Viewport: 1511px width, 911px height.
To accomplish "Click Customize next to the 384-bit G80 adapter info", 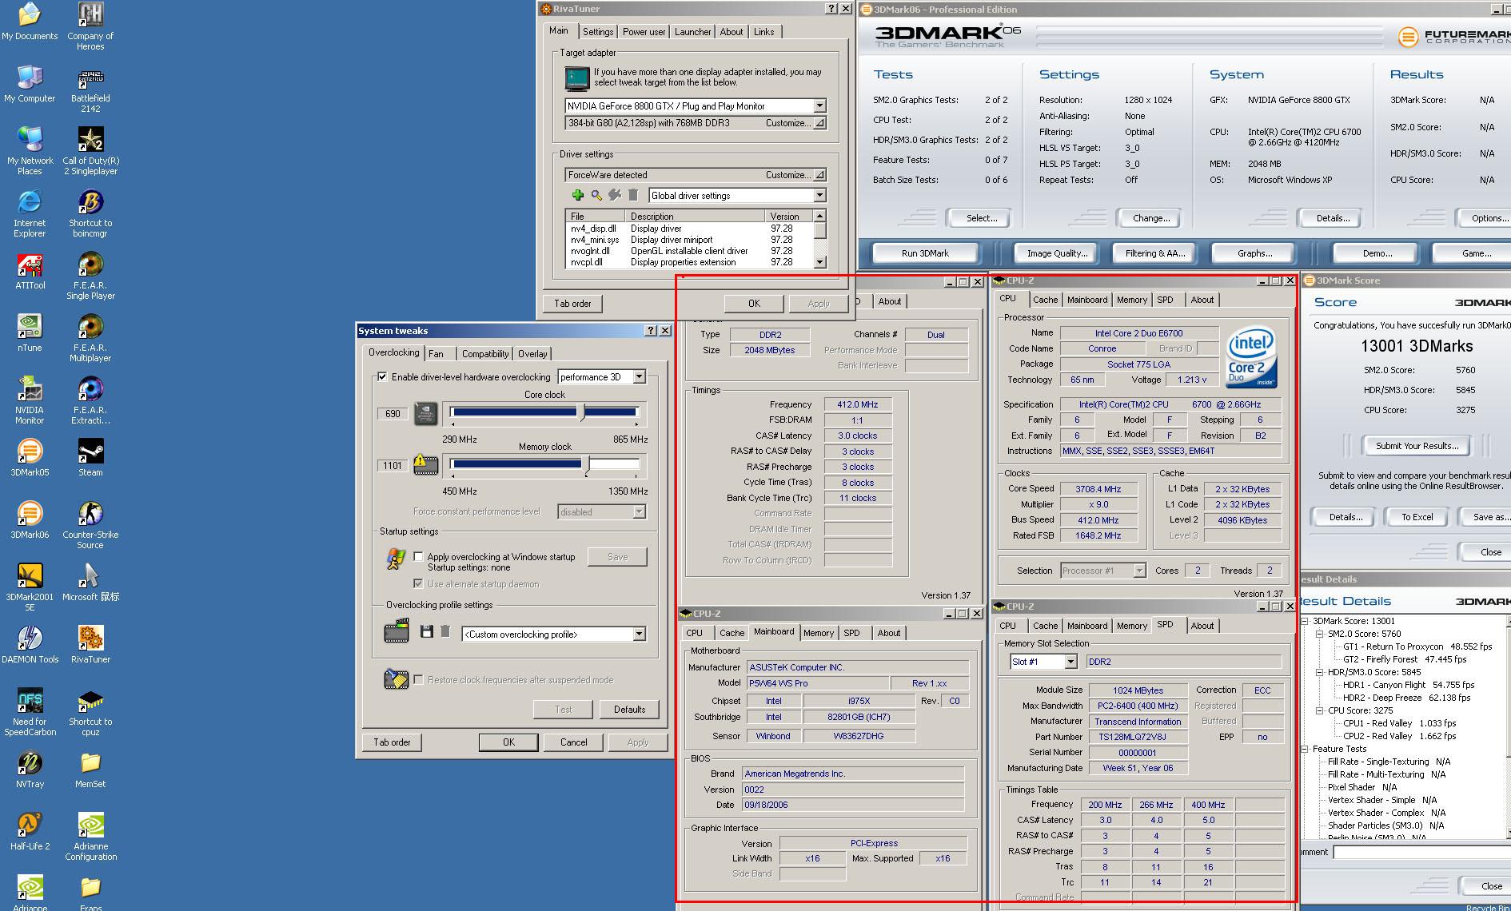I will pyautogui.click(x=795, y=123).
